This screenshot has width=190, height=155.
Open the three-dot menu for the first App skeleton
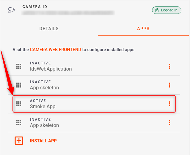click(170, 85)
